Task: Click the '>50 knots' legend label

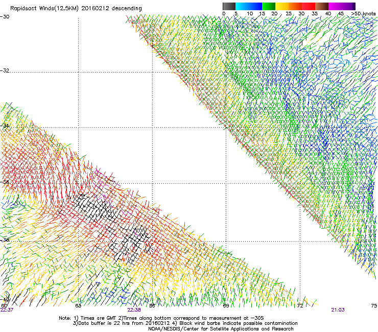Action: pos(364,14)
